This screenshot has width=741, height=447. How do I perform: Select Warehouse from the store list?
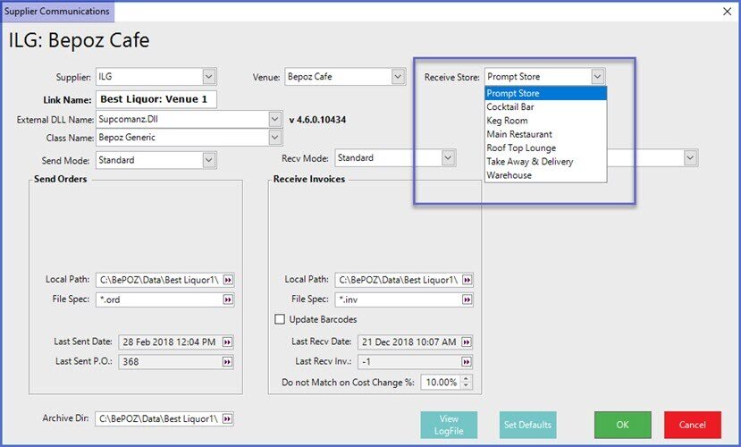[x=546, y=175]
